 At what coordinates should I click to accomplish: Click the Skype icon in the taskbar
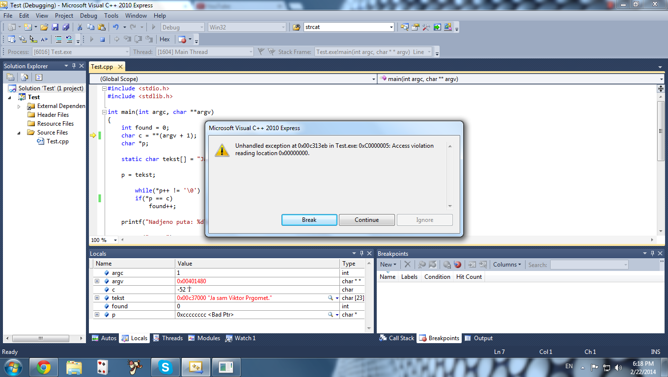pyautogui.click(x=165, y=367)
